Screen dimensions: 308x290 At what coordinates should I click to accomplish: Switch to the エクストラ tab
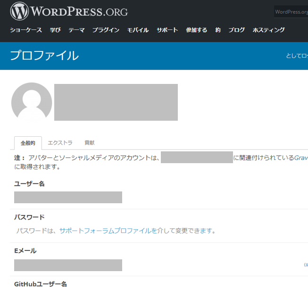pos(60,143)
